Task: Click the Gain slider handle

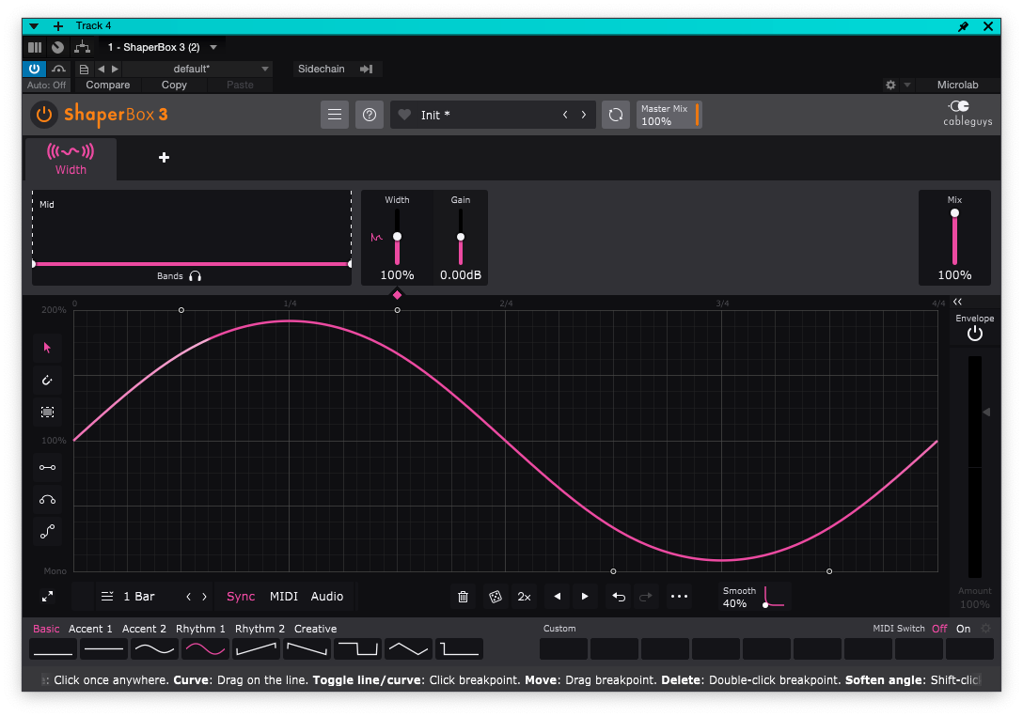Action: [461, 237]
